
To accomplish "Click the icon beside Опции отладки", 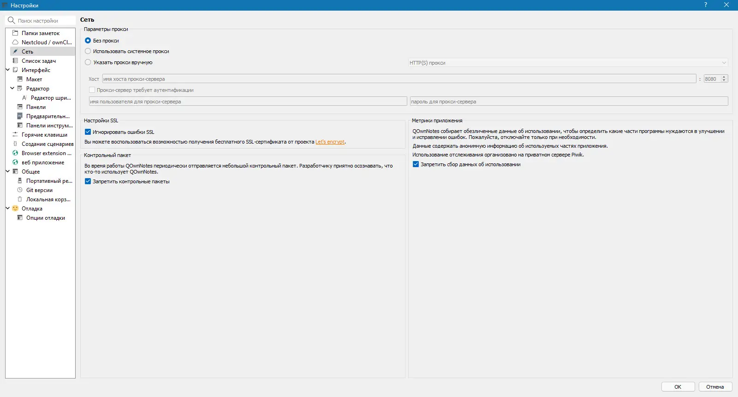I will tap(20, 218).
